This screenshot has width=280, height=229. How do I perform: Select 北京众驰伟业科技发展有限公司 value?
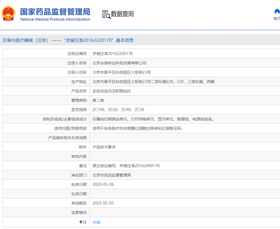coord(119,63)
